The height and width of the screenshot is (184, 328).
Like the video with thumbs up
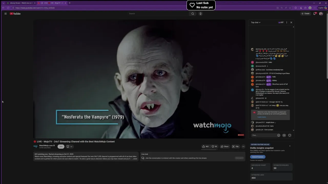click(x=206, y=146)
